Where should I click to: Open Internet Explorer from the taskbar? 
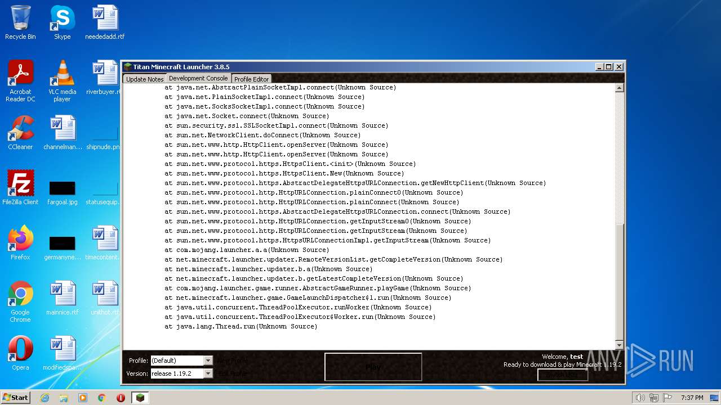(x=44, y=398)
